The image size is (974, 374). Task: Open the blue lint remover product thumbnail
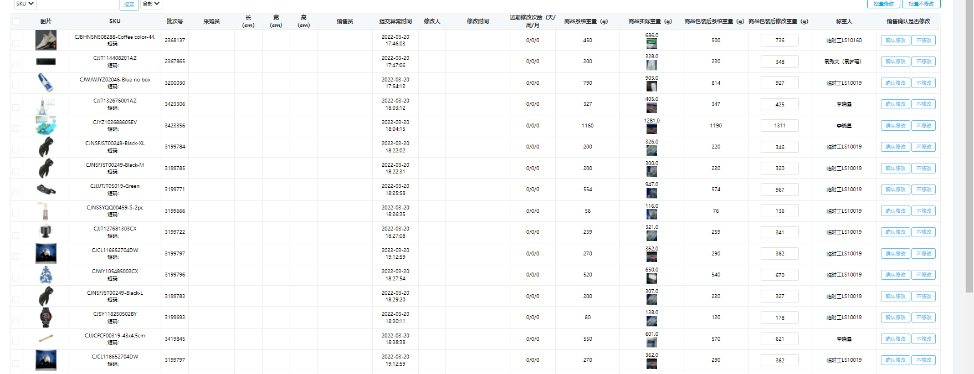[x=46, y=83]
